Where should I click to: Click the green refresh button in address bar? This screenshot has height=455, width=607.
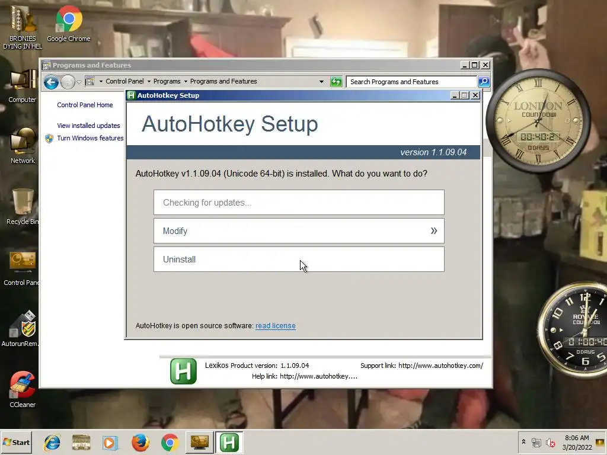[x=336, y=82]
